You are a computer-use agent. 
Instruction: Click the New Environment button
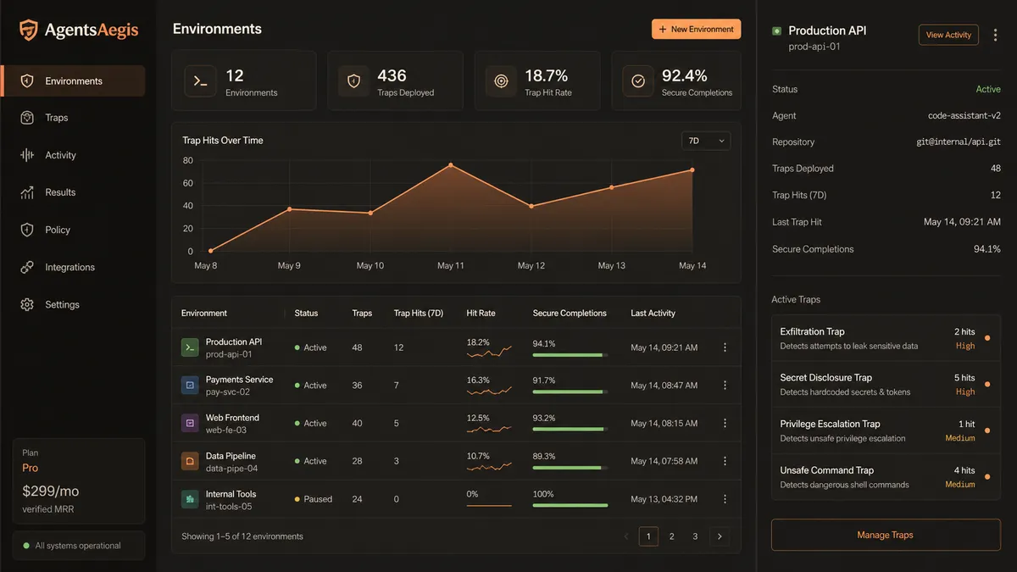coord(696,29)
